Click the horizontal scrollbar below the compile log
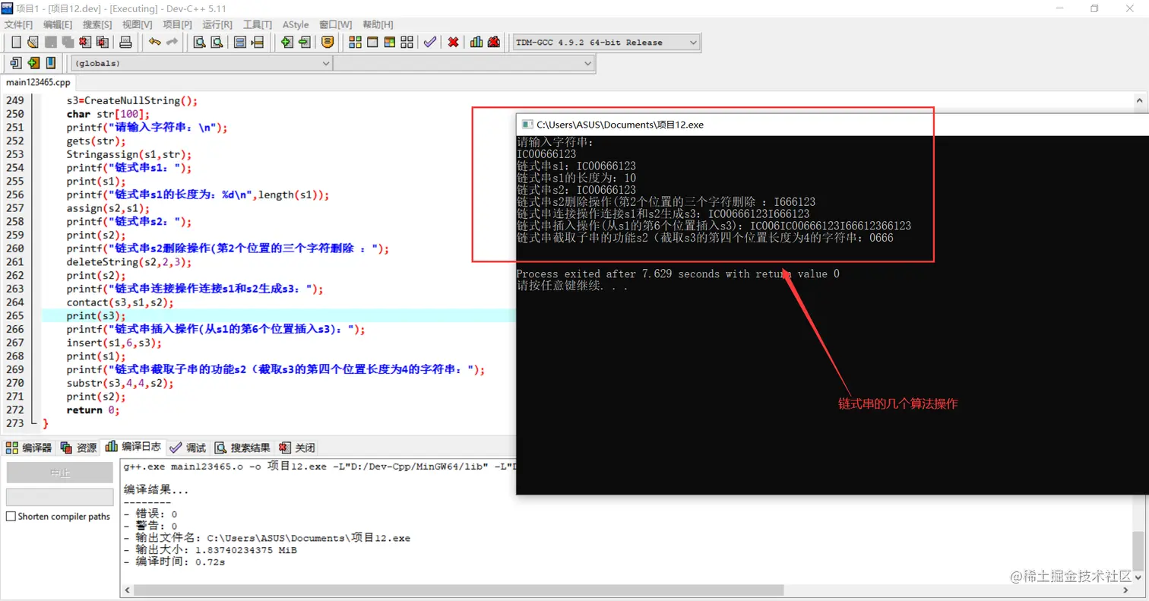 [456, 590]
